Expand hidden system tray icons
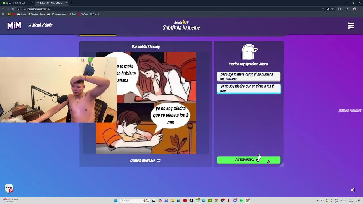Screen dimensions: 363x204 318,201
